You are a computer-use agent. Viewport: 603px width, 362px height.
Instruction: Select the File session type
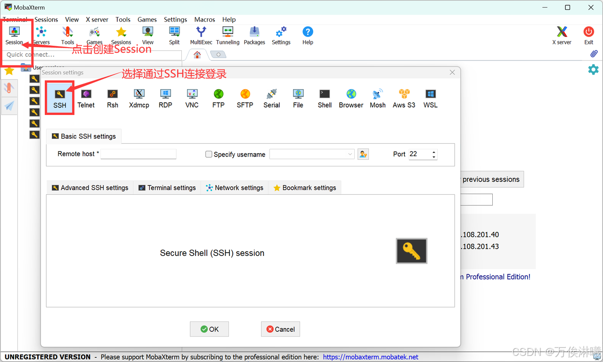click(x=298, y=98)
